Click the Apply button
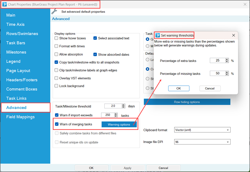Viewport: 250px width, 172px height. point(127,168)
